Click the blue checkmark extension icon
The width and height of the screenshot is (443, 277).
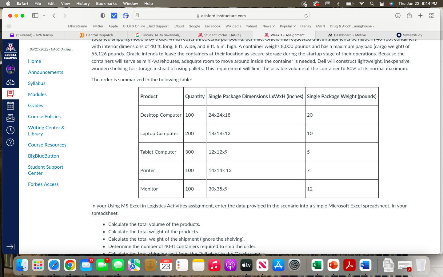click(114, 16)
